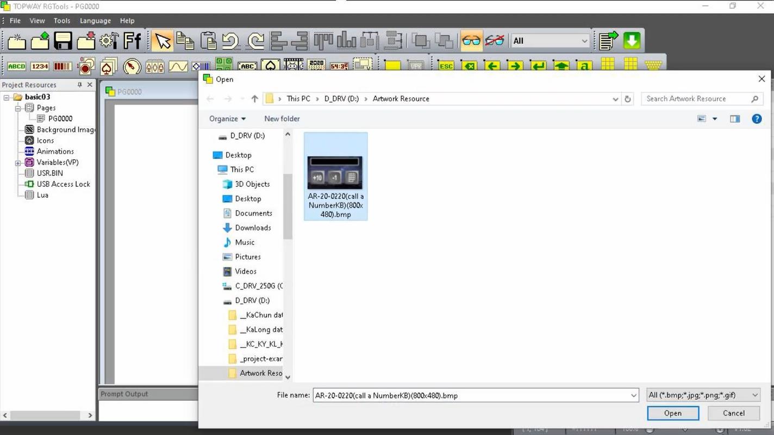Open Downloads in the navigation pane

(x=253, y=228)
